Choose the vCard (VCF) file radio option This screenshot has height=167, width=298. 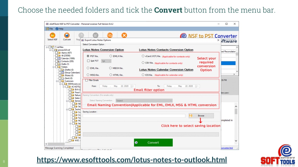pos(143,56)
